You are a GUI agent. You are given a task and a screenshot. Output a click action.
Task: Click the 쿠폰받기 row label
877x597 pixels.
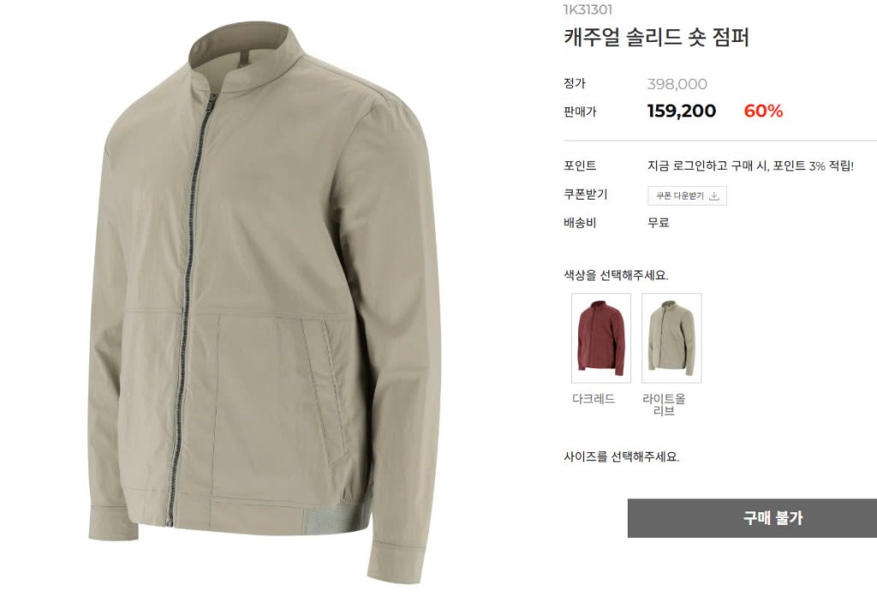(x=585, y=194)
